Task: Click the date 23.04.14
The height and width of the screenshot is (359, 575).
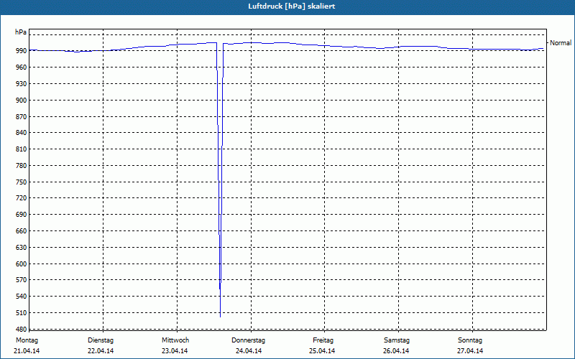Action: point(175,351)
